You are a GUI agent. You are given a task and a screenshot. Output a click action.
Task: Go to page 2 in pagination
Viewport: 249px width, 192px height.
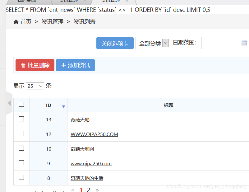[89, 190]
